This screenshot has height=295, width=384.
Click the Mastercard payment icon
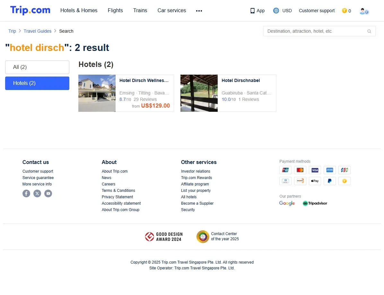tap(300, 170)
